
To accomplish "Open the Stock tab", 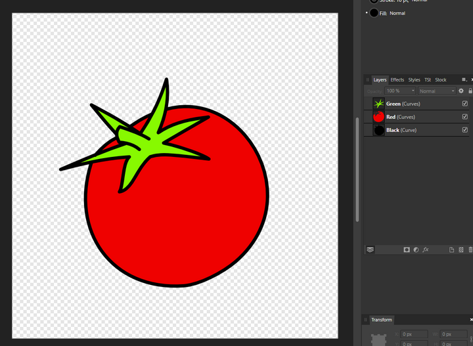I will [440, 80].
